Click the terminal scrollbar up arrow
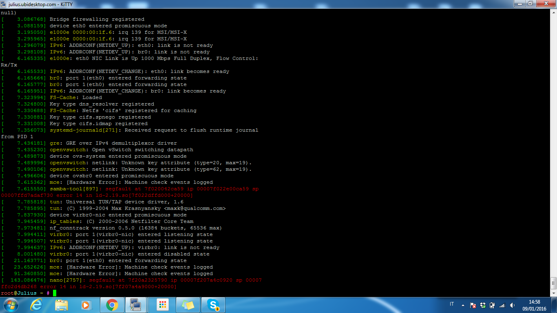Image resolution: width=557 pixels, height=313 pixels. (553, 13)
